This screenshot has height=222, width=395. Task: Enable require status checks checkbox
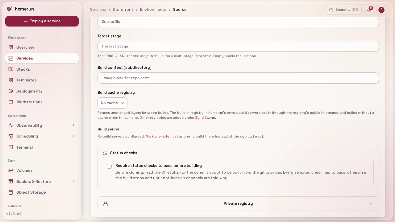coord(109,166)
